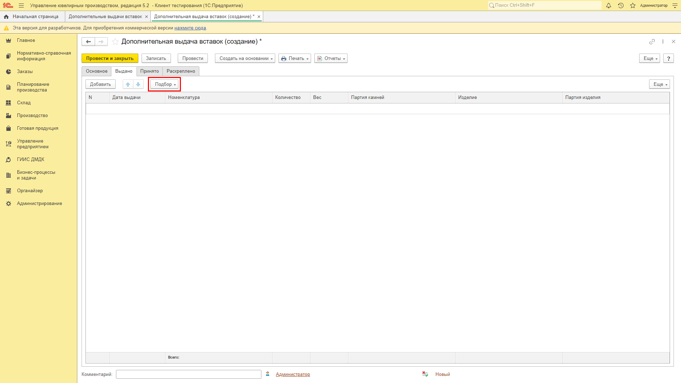The width and height of the screenshot is (681, 383).
Task: Click the search field Поиск Ctrl+Shift+F
Action: [x=544, y=5]
